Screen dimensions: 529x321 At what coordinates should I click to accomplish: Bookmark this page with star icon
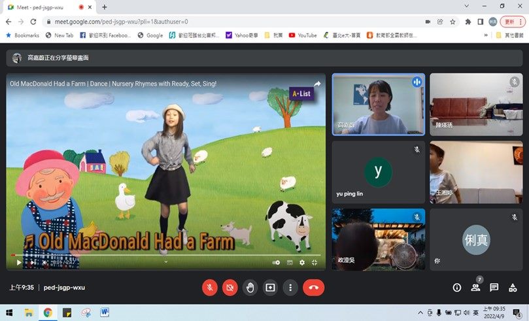coord(452,21)
